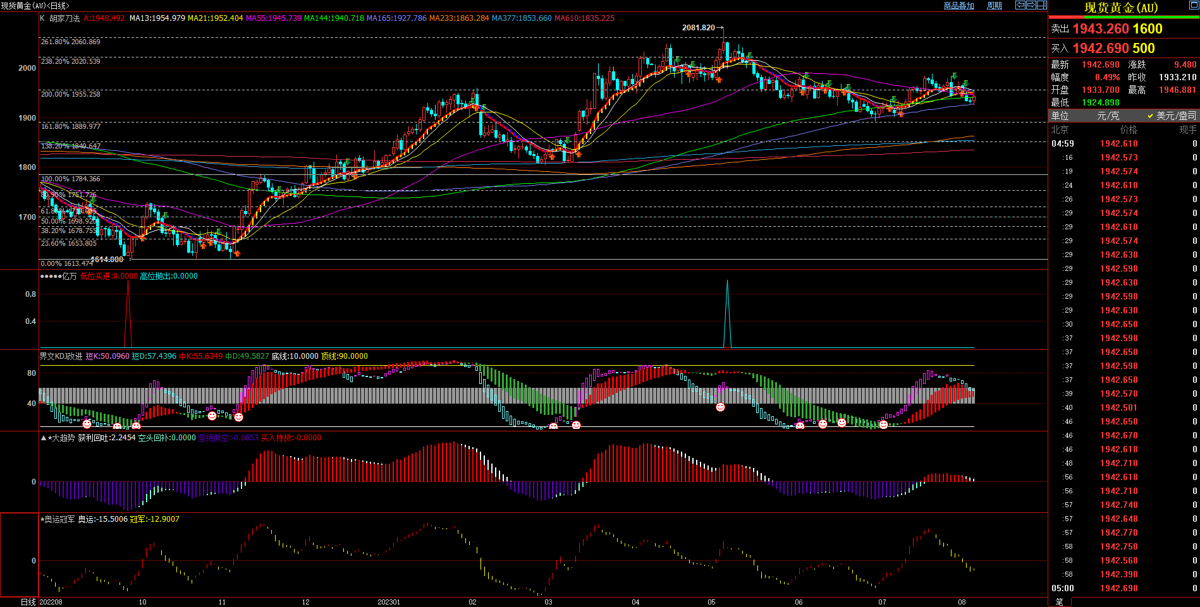Click the quote panel maximize icon
The width and height of the screenshot is (1200, 607).
(x=1194, y=6)
